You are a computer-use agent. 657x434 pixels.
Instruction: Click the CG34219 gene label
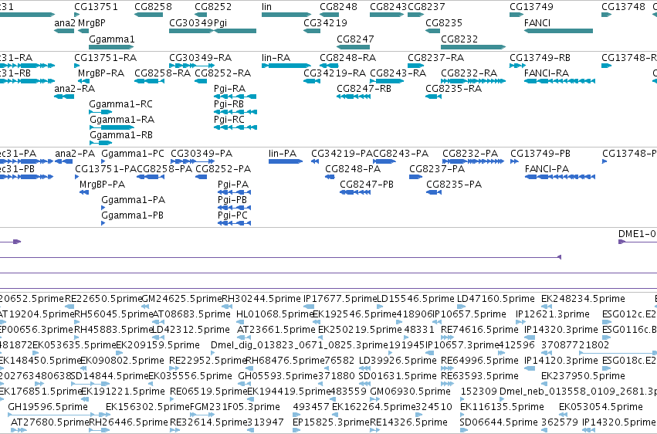pos(325,22)
